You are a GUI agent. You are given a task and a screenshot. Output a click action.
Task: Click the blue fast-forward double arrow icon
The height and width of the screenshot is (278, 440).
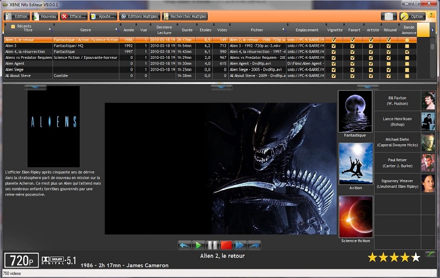pos(240,245)
